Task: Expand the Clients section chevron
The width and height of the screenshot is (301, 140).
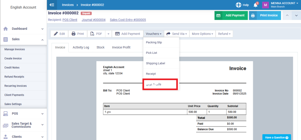Action: click(x=42, y=137)
